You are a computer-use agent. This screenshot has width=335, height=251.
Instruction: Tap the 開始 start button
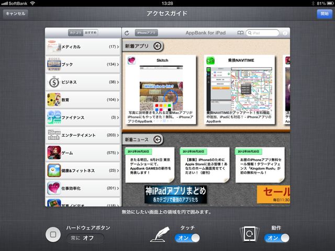325,14
